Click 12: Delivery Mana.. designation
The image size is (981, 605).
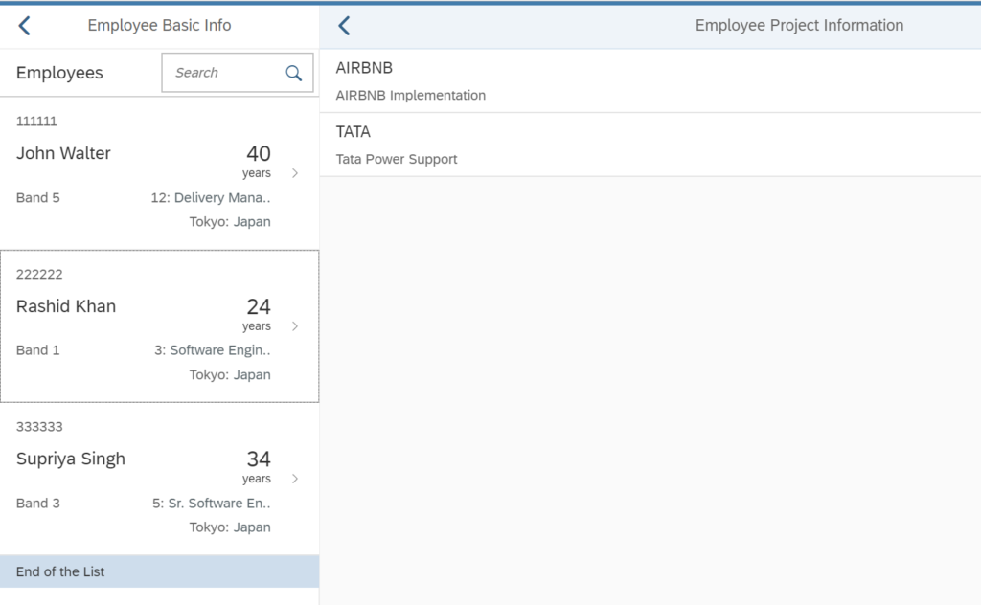[211, 198]
